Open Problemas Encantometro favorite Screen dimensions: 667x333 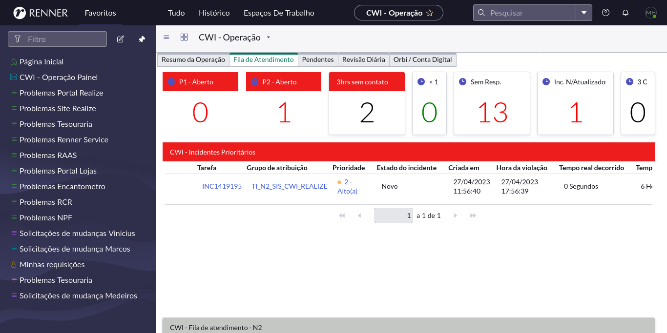point(63,186)
